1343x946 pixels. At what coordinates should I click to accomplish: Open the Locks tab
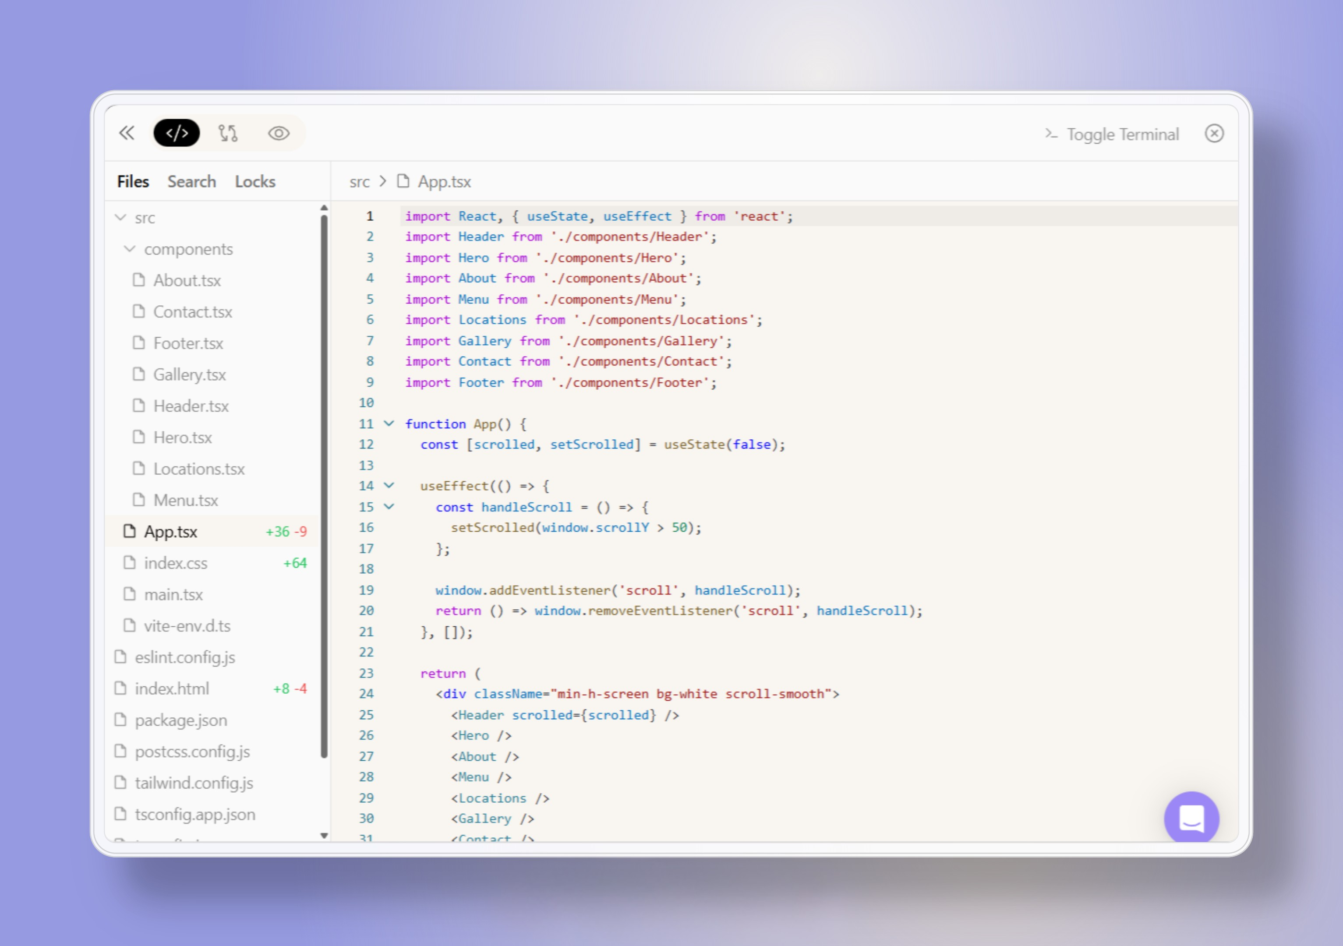coord(255,181)
